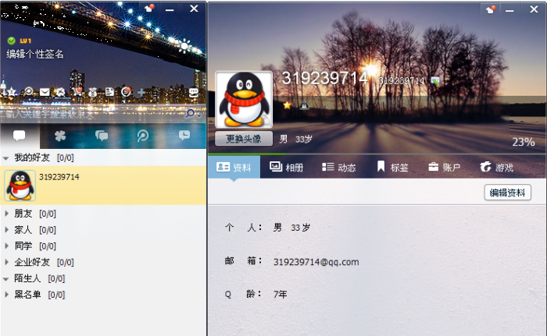Click the large nickname 319239714 in profile
Viewport: 547px width, 336px height.
tap(324, 78)
